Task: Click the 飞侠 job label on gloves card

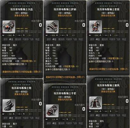Action: 75,123
